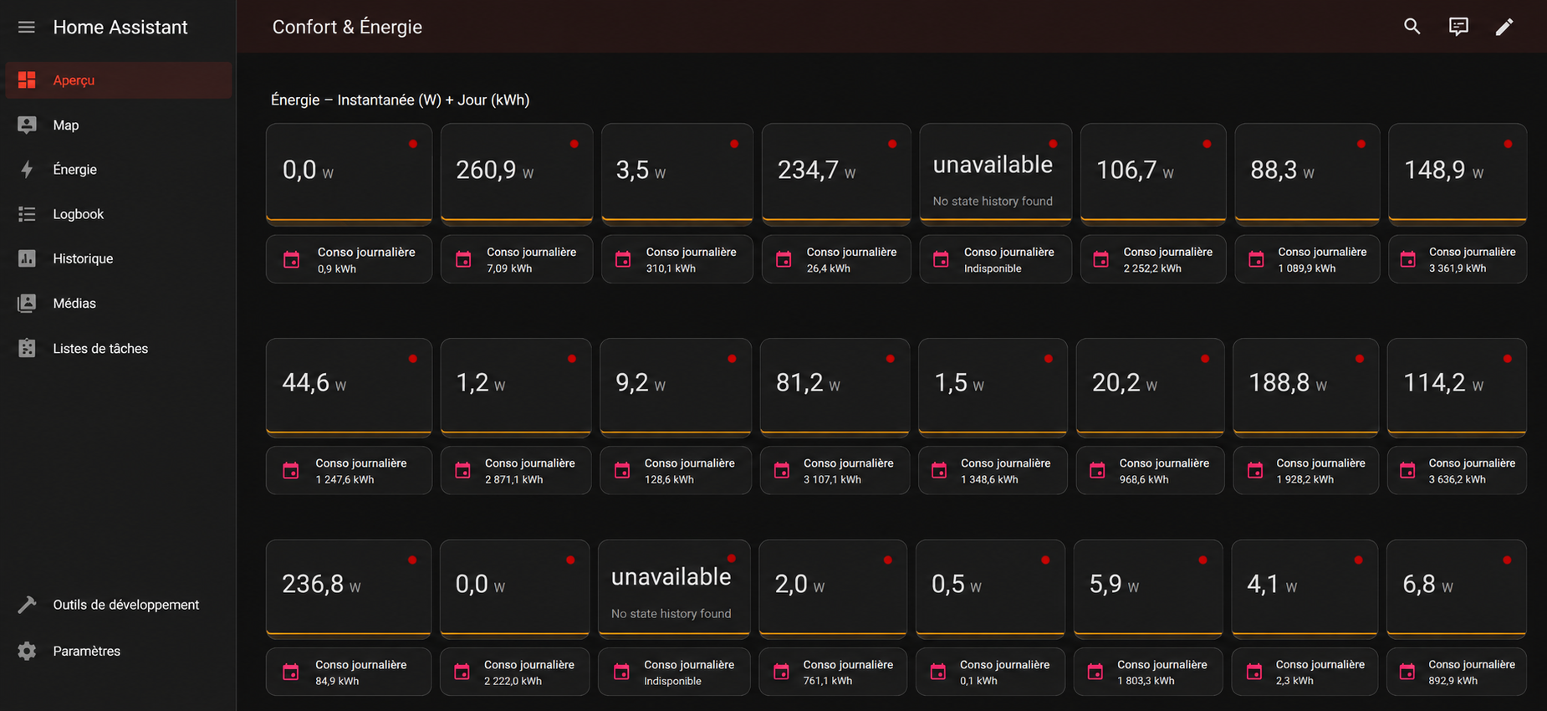Screen dimensions: 1547x711
Task: Open Map in sidebar
Action: 119,125
